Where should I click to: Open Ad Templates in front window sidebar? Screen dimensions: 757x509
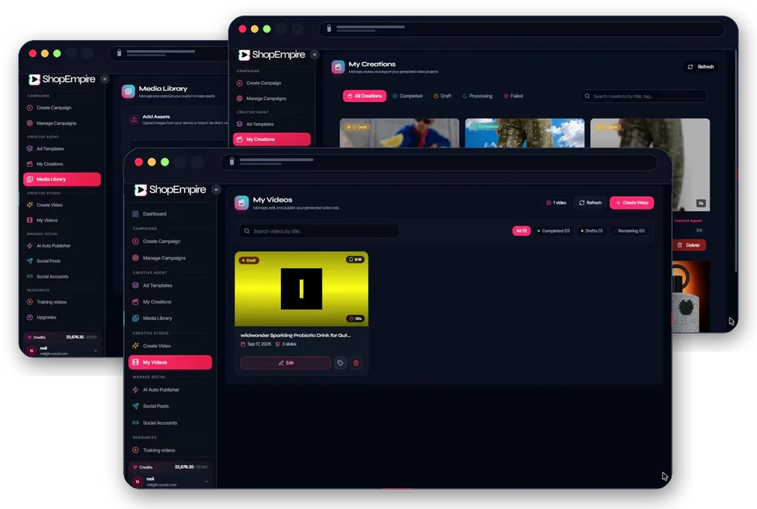[x=157, y=285]
